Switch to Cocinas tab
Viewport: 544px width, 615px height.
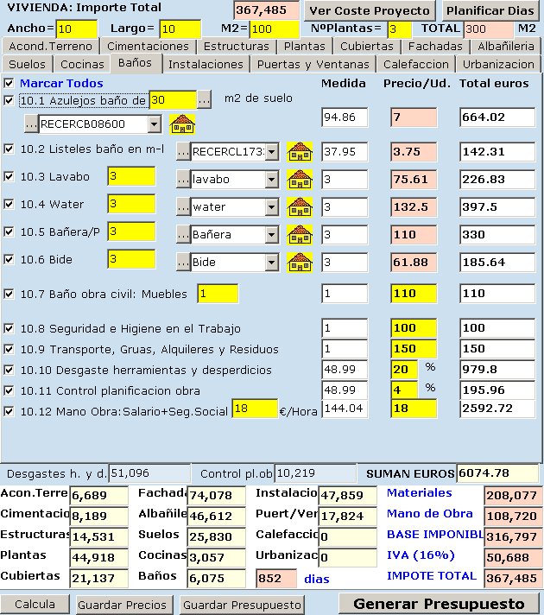click(x=82, y=64)
